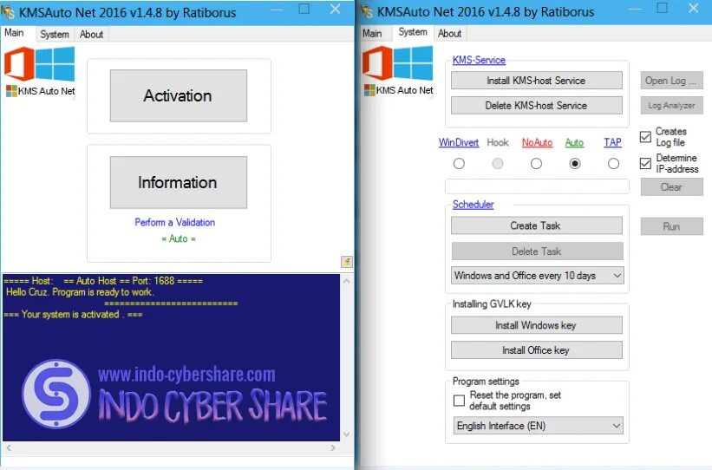Screen dimensions: 712x470
Task: Click 'Your system is activated' console text
Action: click(73, 314)
